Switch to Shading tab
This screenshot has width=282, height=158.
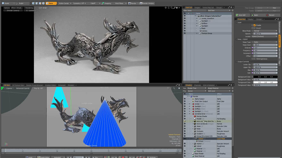pyautogui.click(x=189, y=85)
